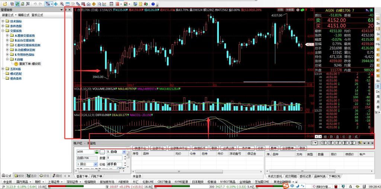Open the 重复下单-螺纹钢 formula with smiley icon

30,64
